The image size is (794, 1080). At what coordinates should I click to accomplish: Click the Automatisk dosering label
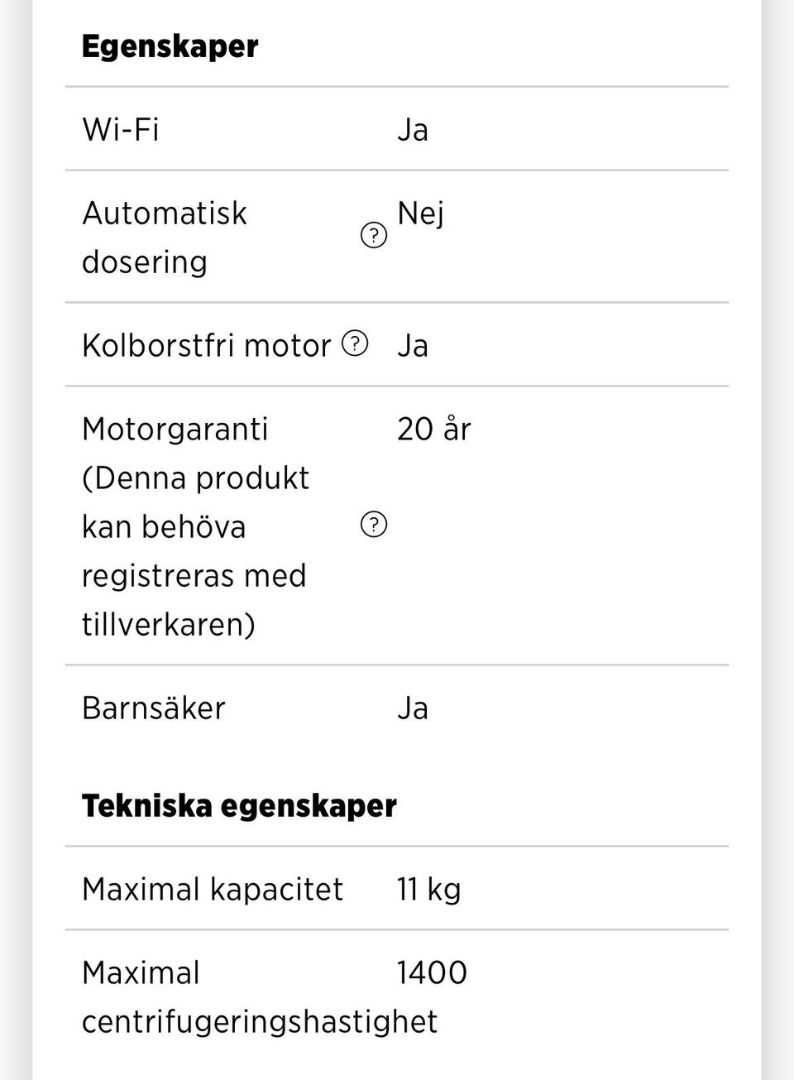165,237
